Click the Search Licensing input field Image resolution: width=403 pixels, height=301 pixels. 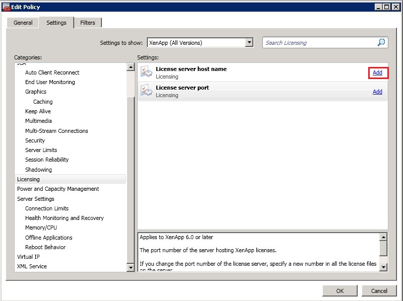319,43
